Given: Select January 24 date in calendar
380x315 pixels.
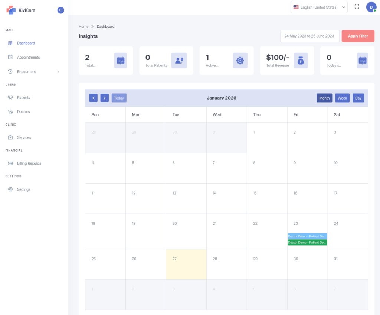Looking at the screenshot, I should 336,223.
